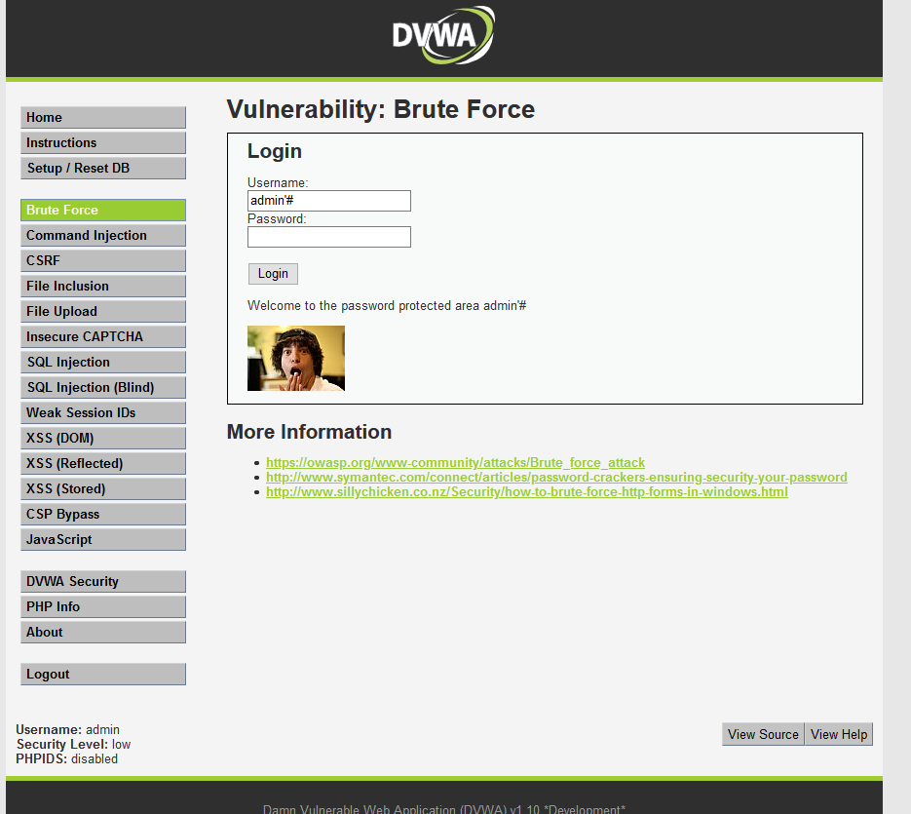Click the View Source button
Screen dimensions: 911x814
pos(763,735)
